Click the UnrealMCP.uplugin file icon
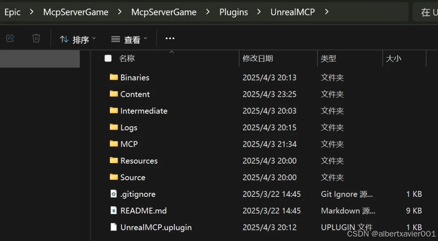The height and width of the screenshot is (241, 438). coord(114,227)
